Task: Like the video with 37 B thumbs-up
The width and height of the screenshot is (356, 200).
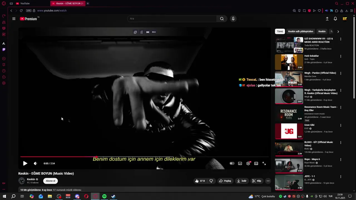Action: click(200, 181)
